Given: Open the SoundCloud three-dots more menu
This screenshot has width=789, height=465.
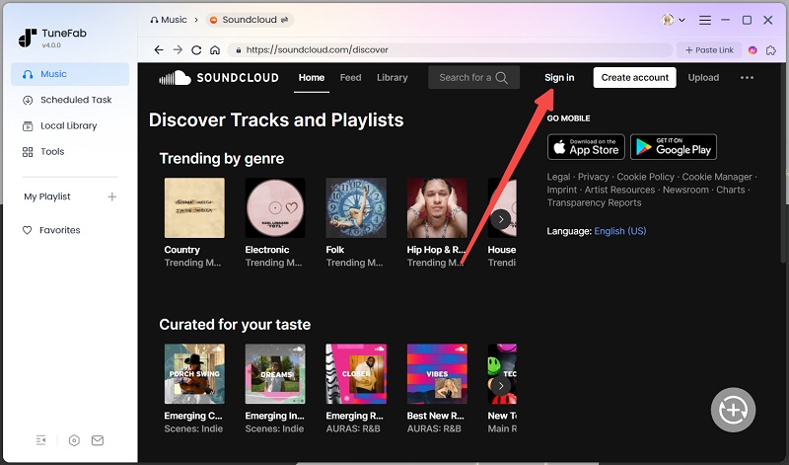Looking at the screenshot, I should (x=747, y=78).
